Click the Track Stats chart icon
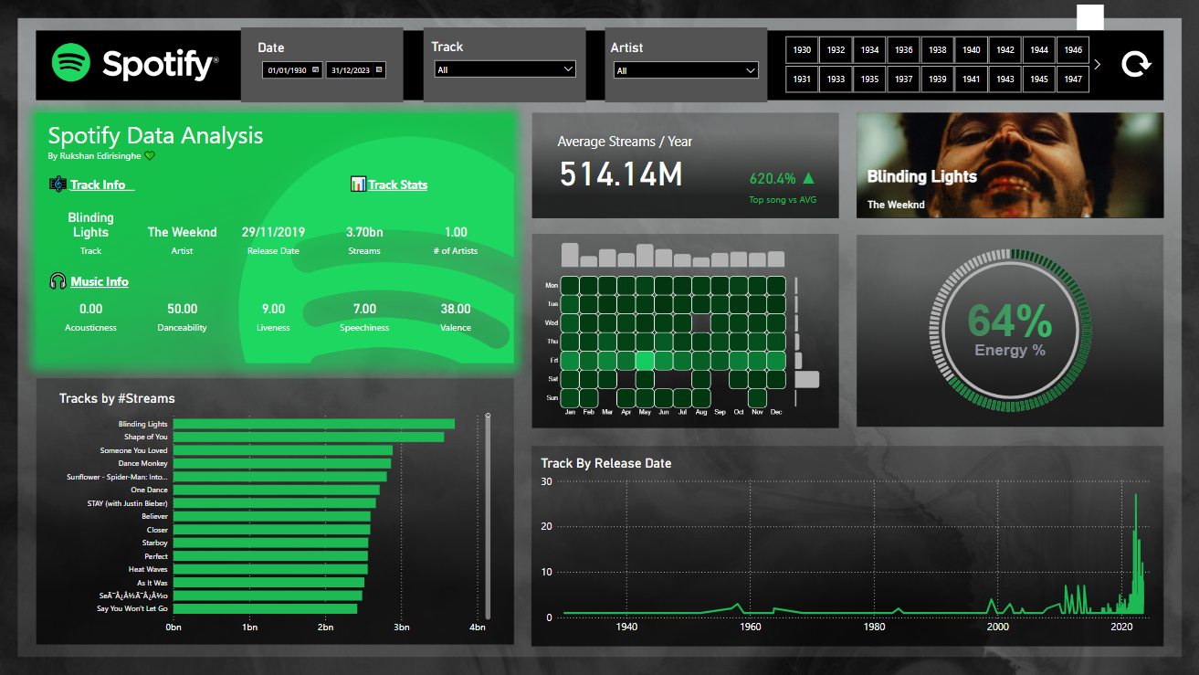The height and width of the screenshot is (675, 1199). tap(358, 185)
